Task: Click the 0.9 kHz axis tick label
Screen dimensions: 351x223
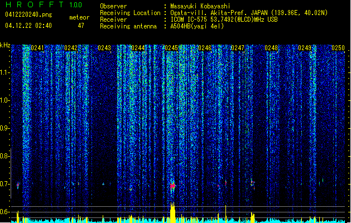Action: tap(4, 128)
